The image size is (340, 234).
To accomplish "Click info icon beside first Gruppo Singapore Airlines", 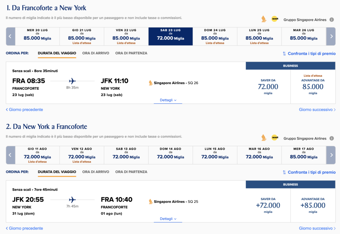I will (332, 20).
